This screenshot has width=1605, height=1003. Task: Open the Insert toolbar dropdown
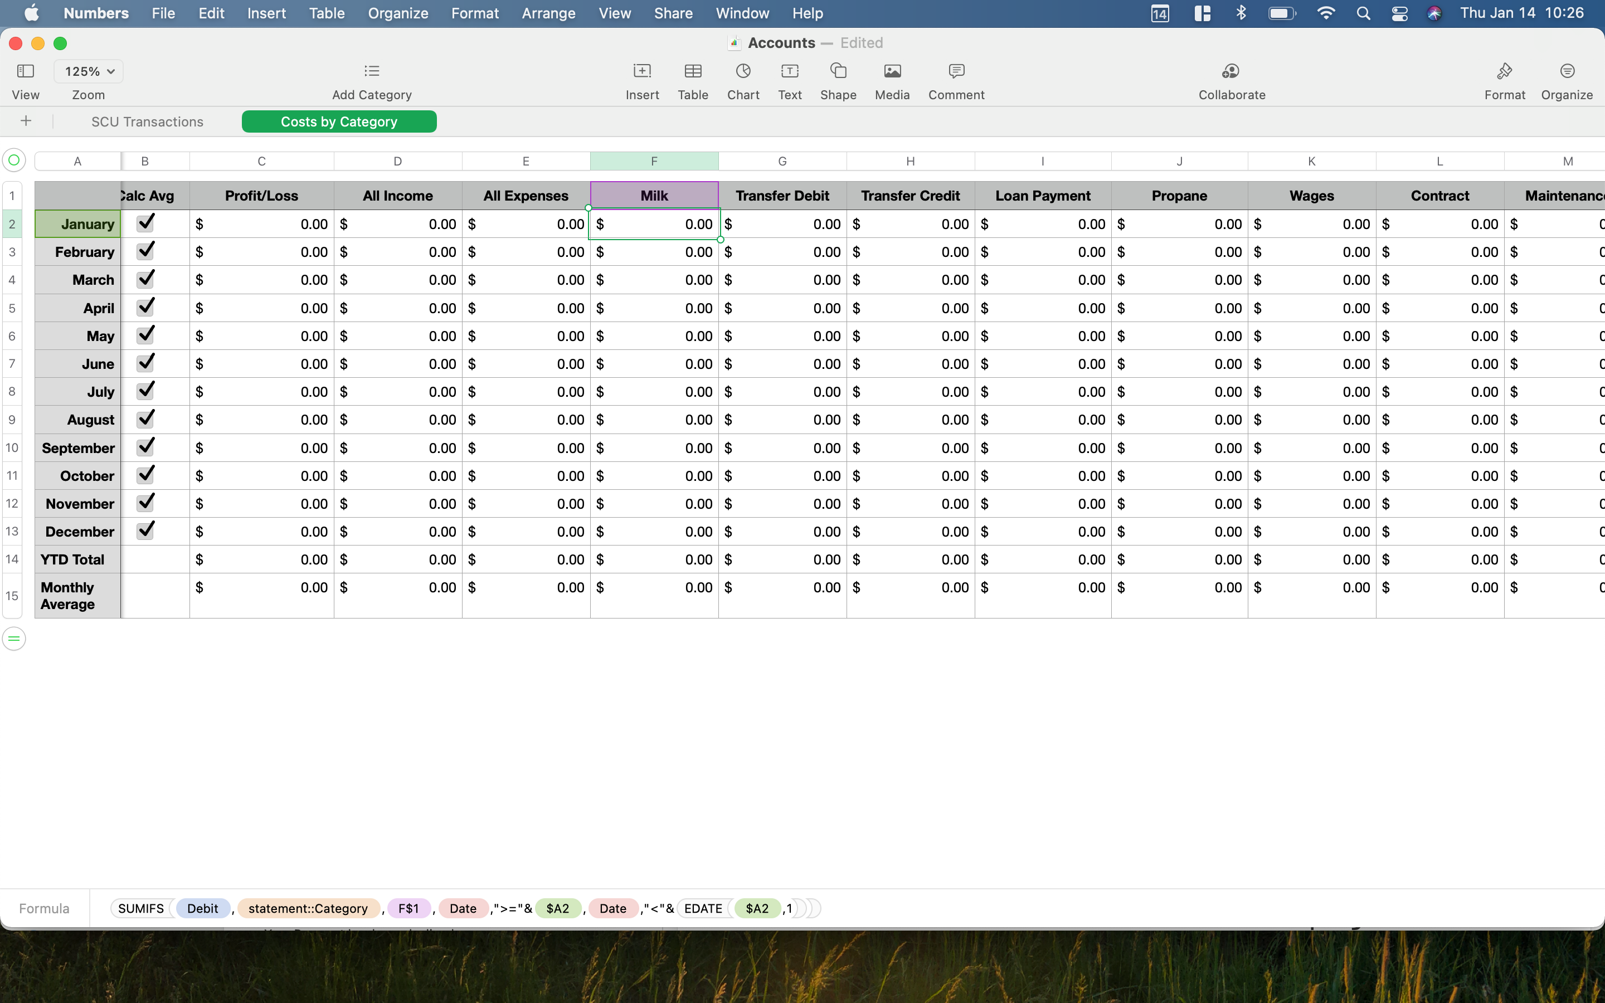[641, 72]
